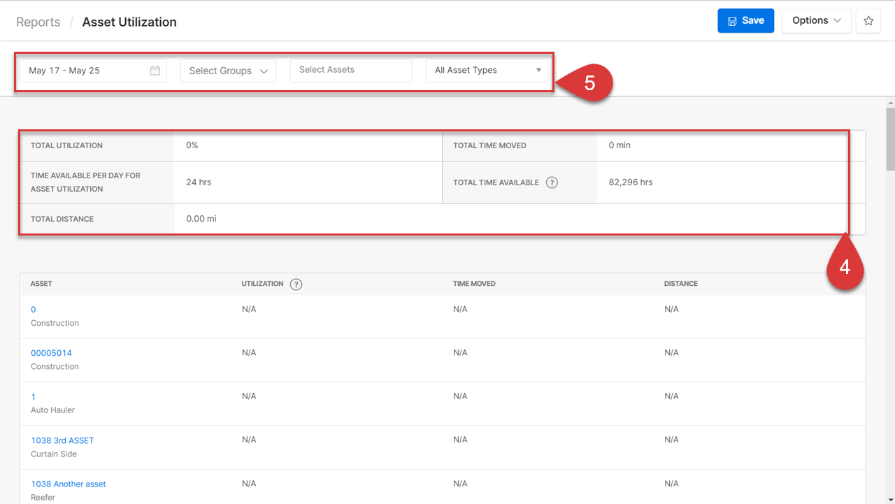Open the May 17 - May 25 date range picker

click(x=93, y=71)
